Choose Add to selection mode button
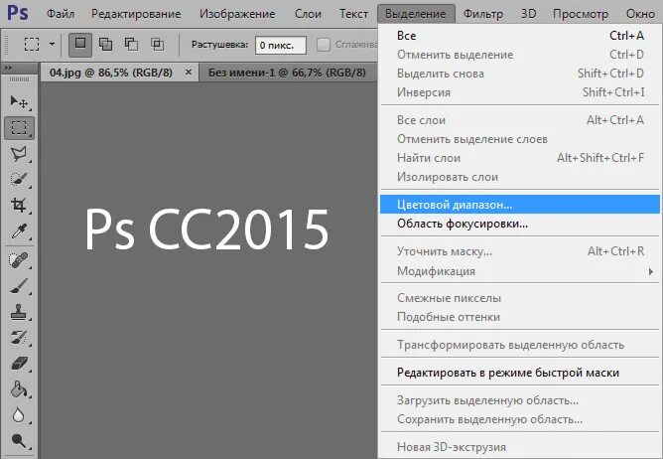The height and width of the screenshot is (459, 663). [x=105, y=44]
